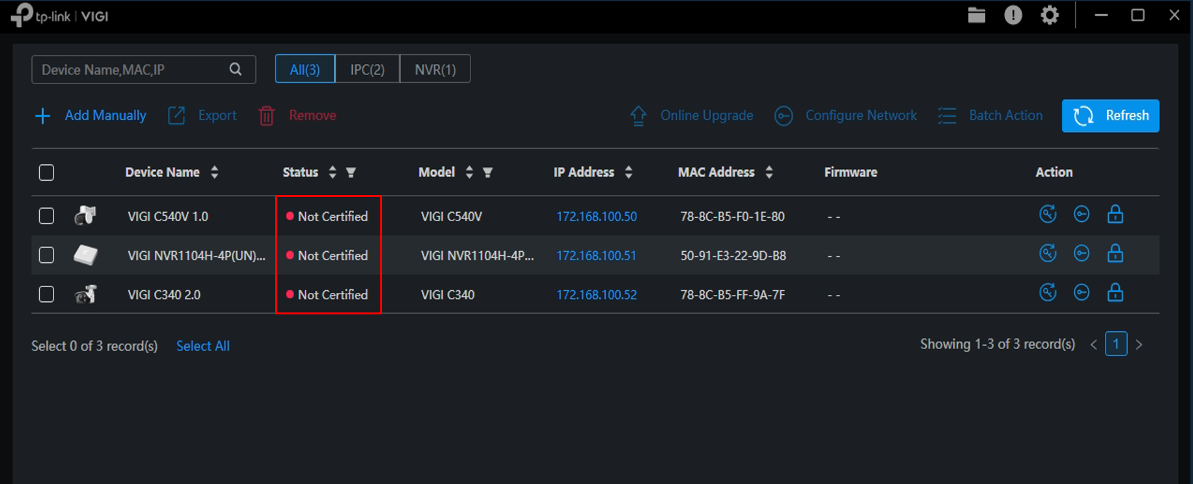The height and width of the screenshot is (484, 1193).
Task: Click the tp-link VIGI logo
Action: tap(60, 16)
